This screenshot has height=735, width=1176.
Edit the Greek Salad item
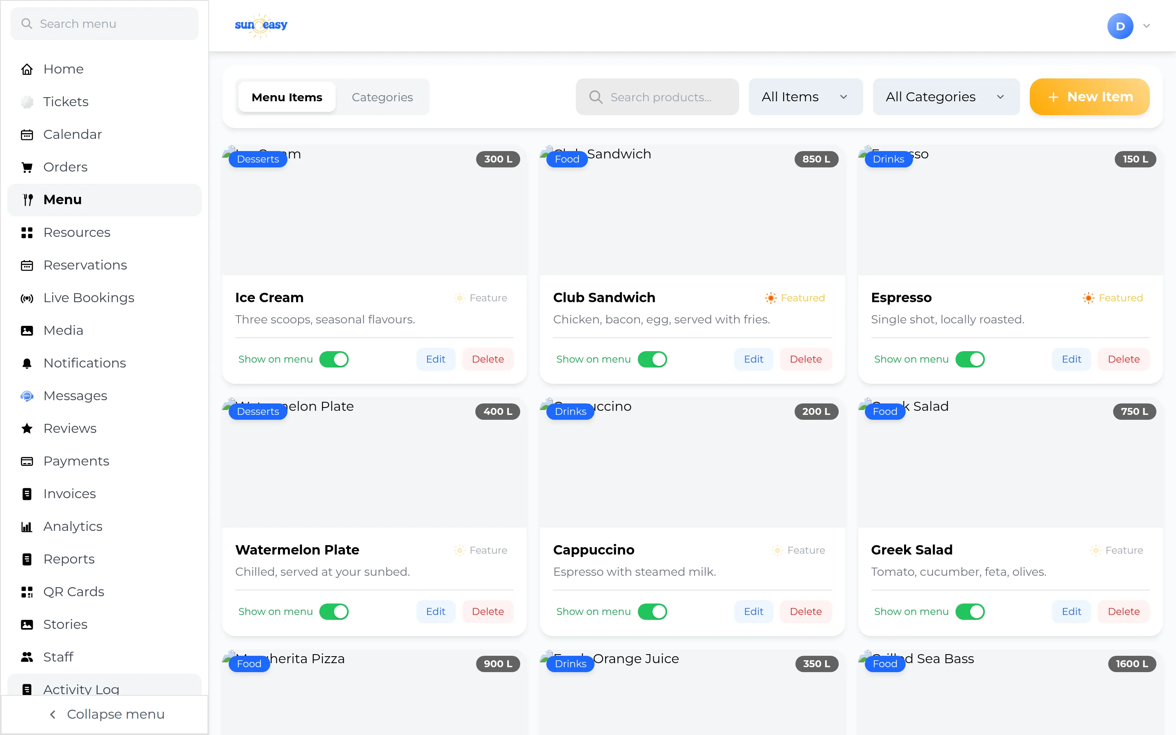(x=1071, y=612)
